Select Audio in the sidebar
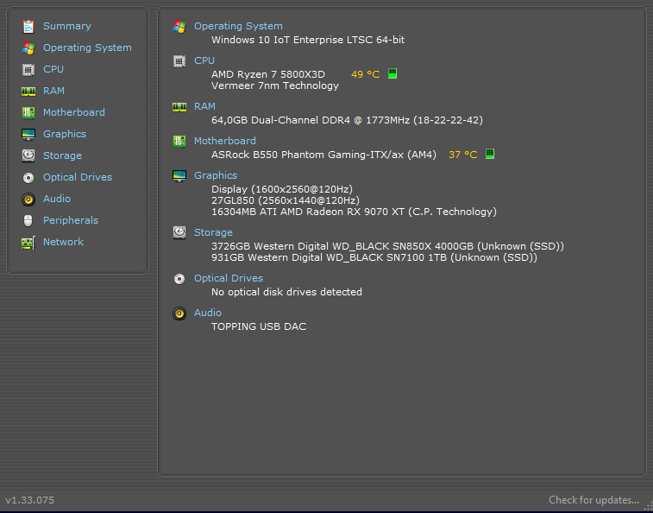 [x=57, y=199]
